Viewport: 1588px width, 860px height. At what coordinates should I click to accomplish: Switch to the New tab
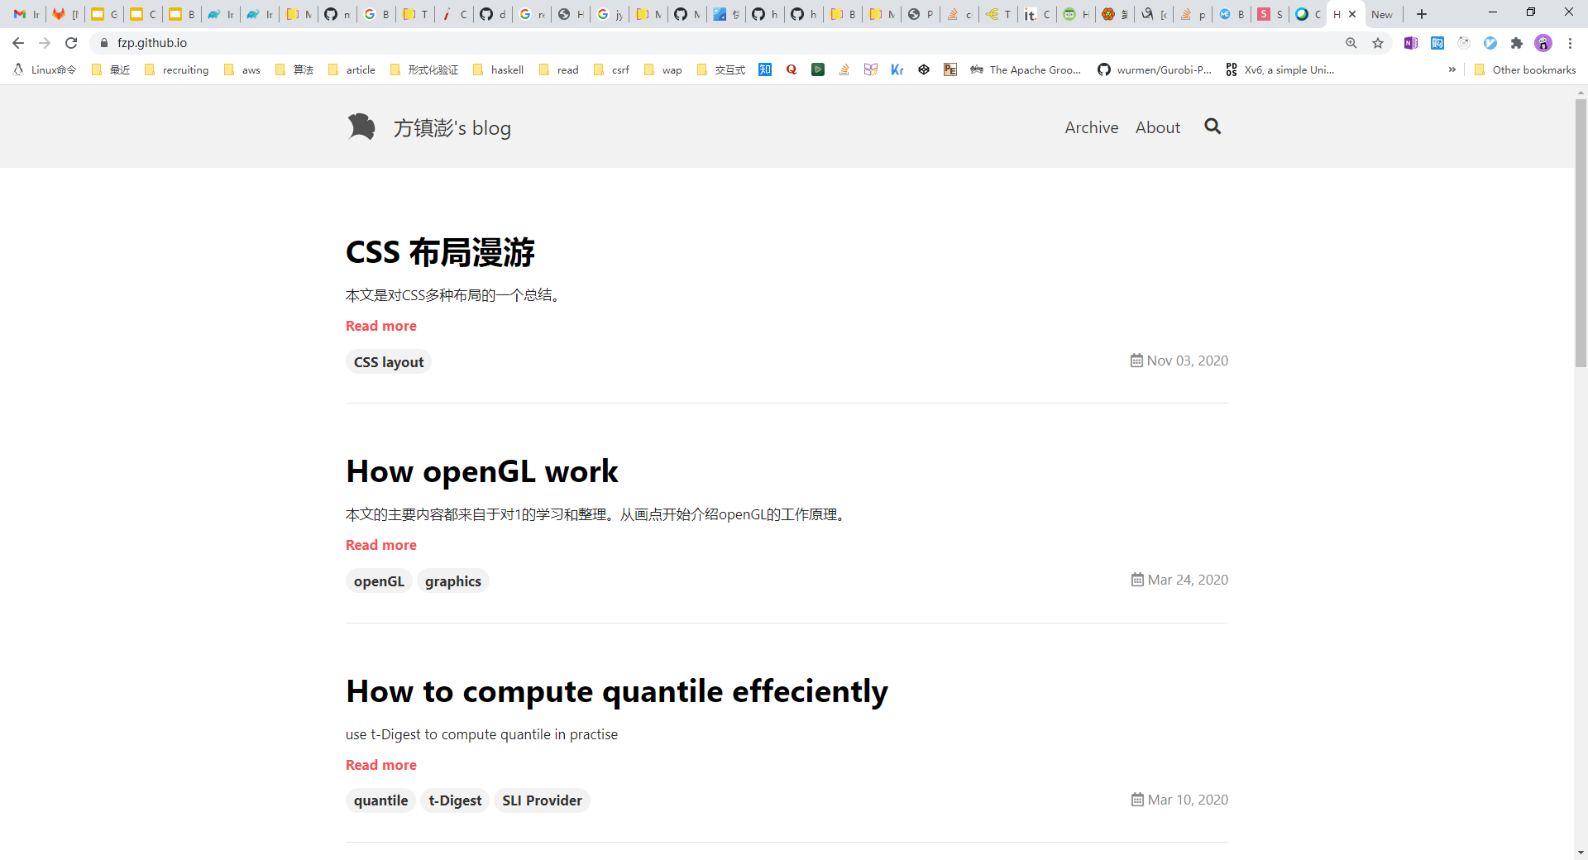point(1382,14)
